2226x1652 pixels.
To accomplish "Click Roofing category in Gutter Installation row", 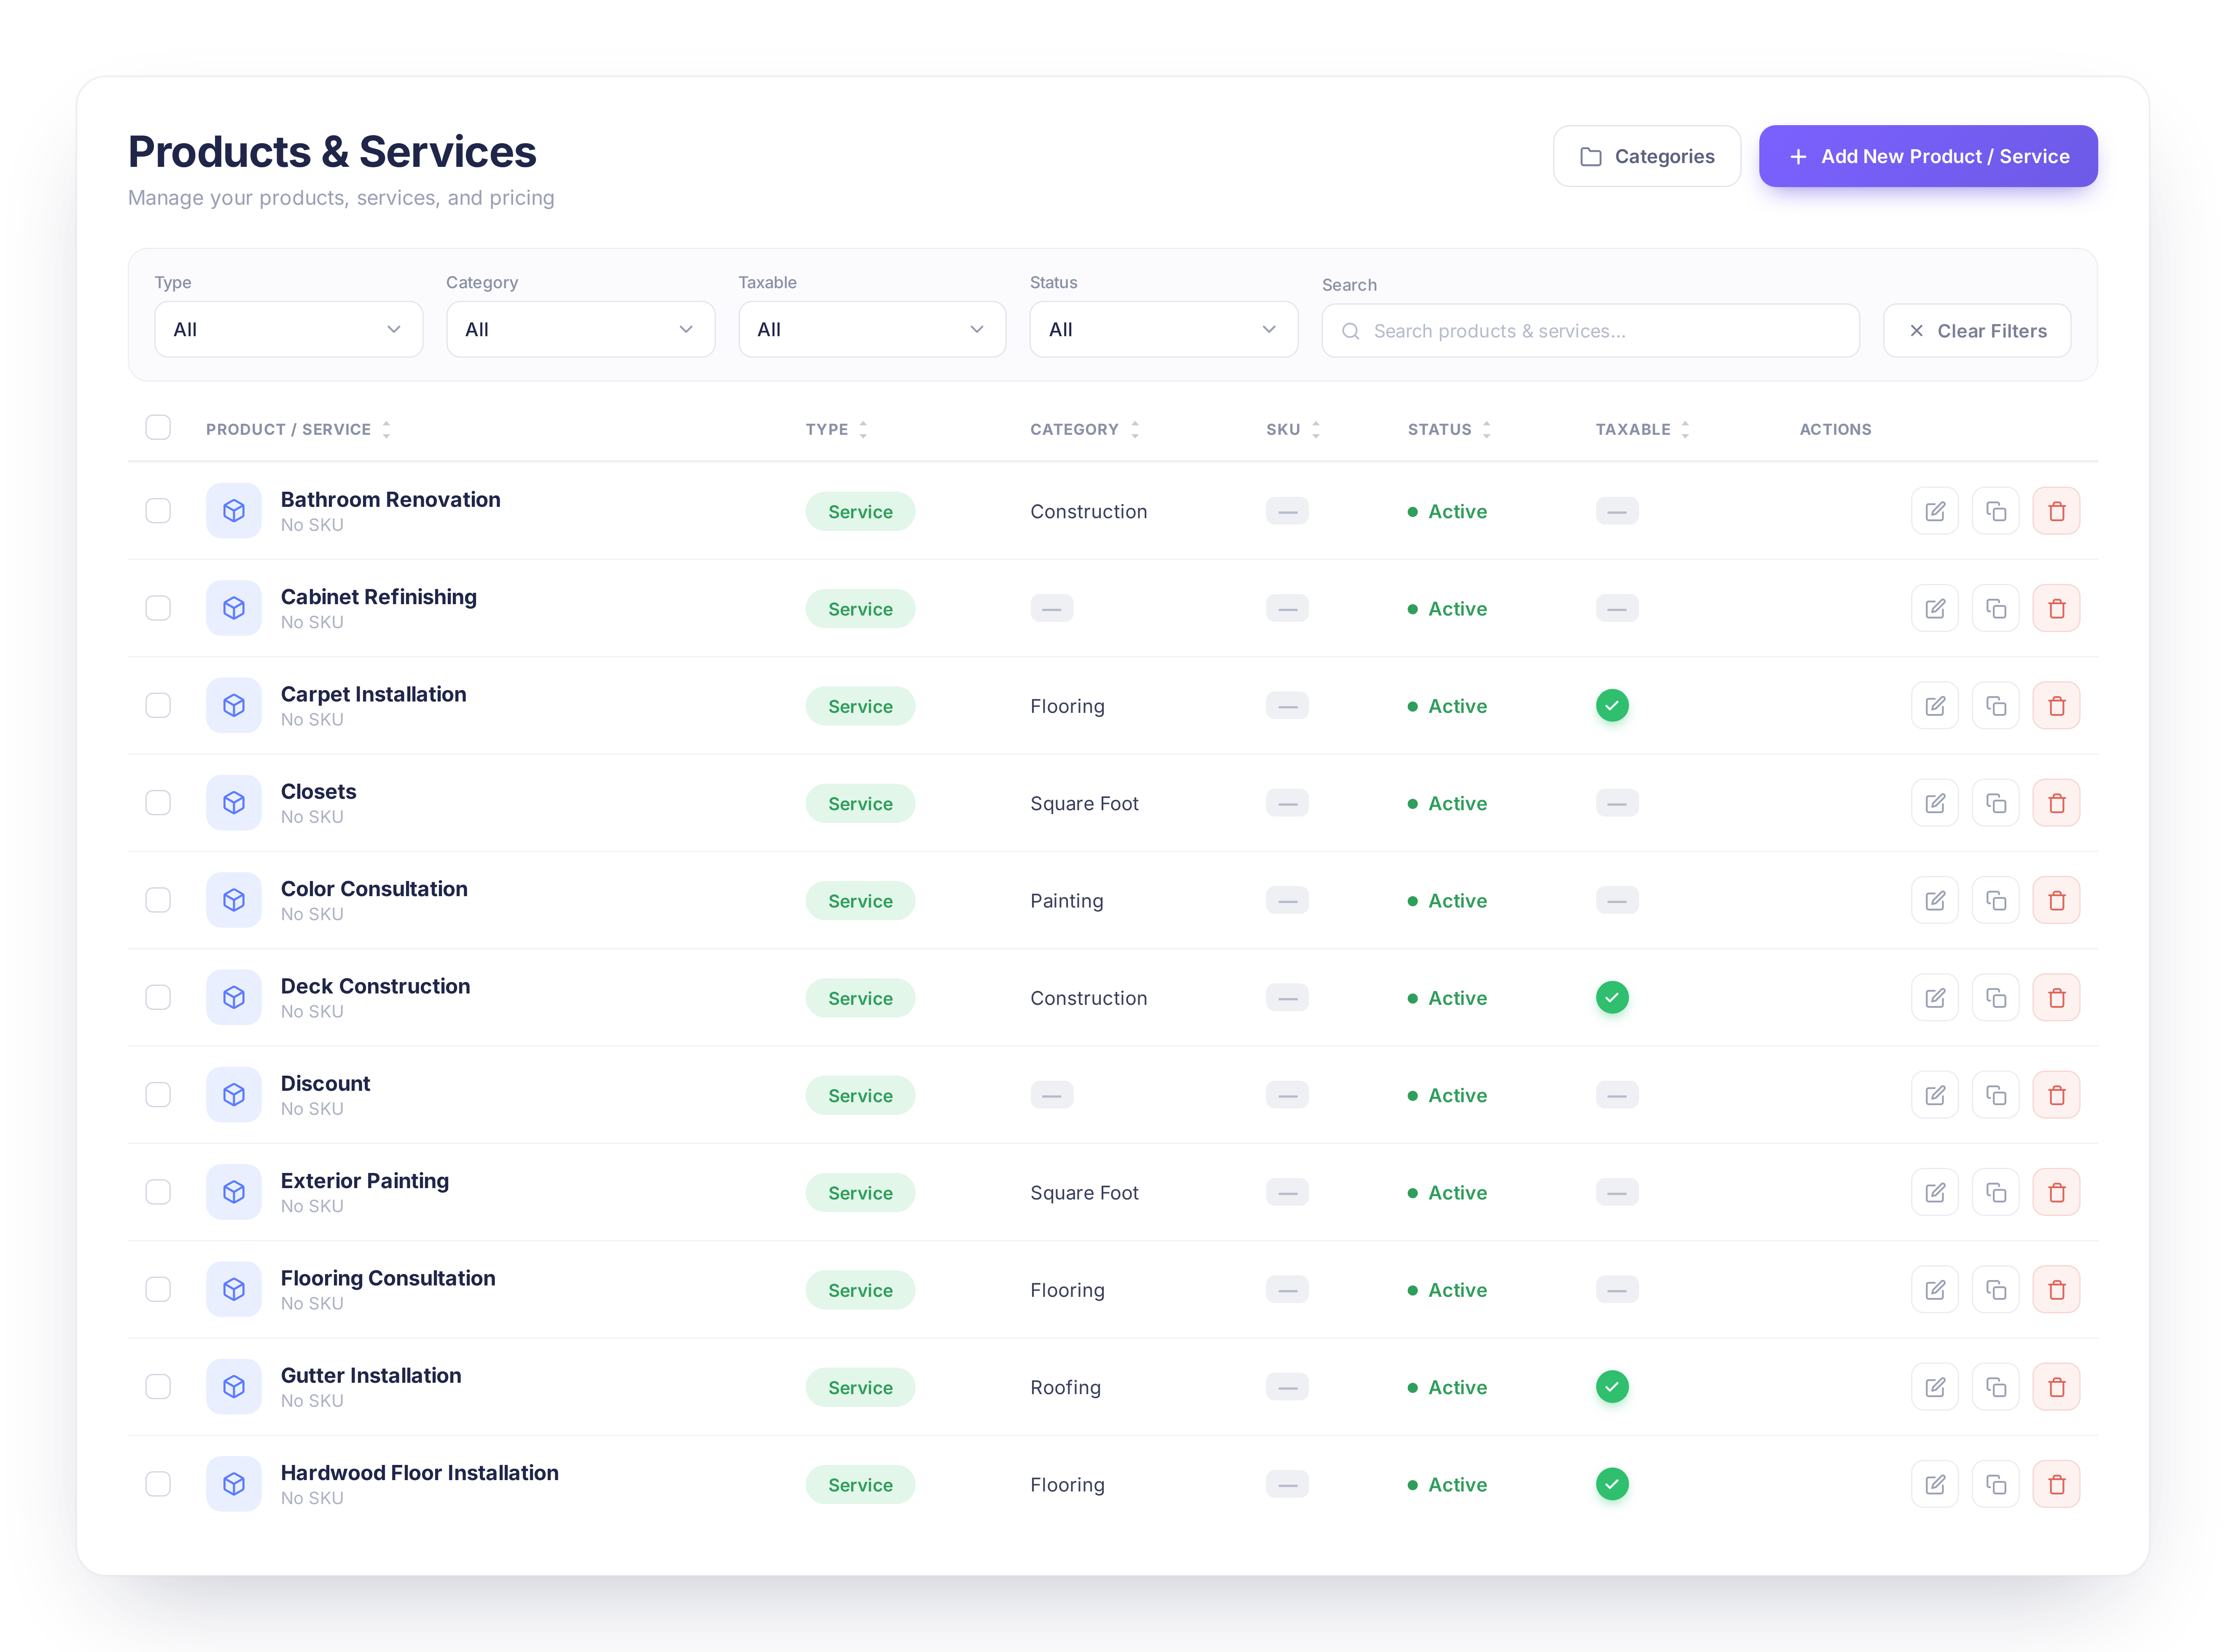I will pyautogui.click(x=1065, y=1387).
